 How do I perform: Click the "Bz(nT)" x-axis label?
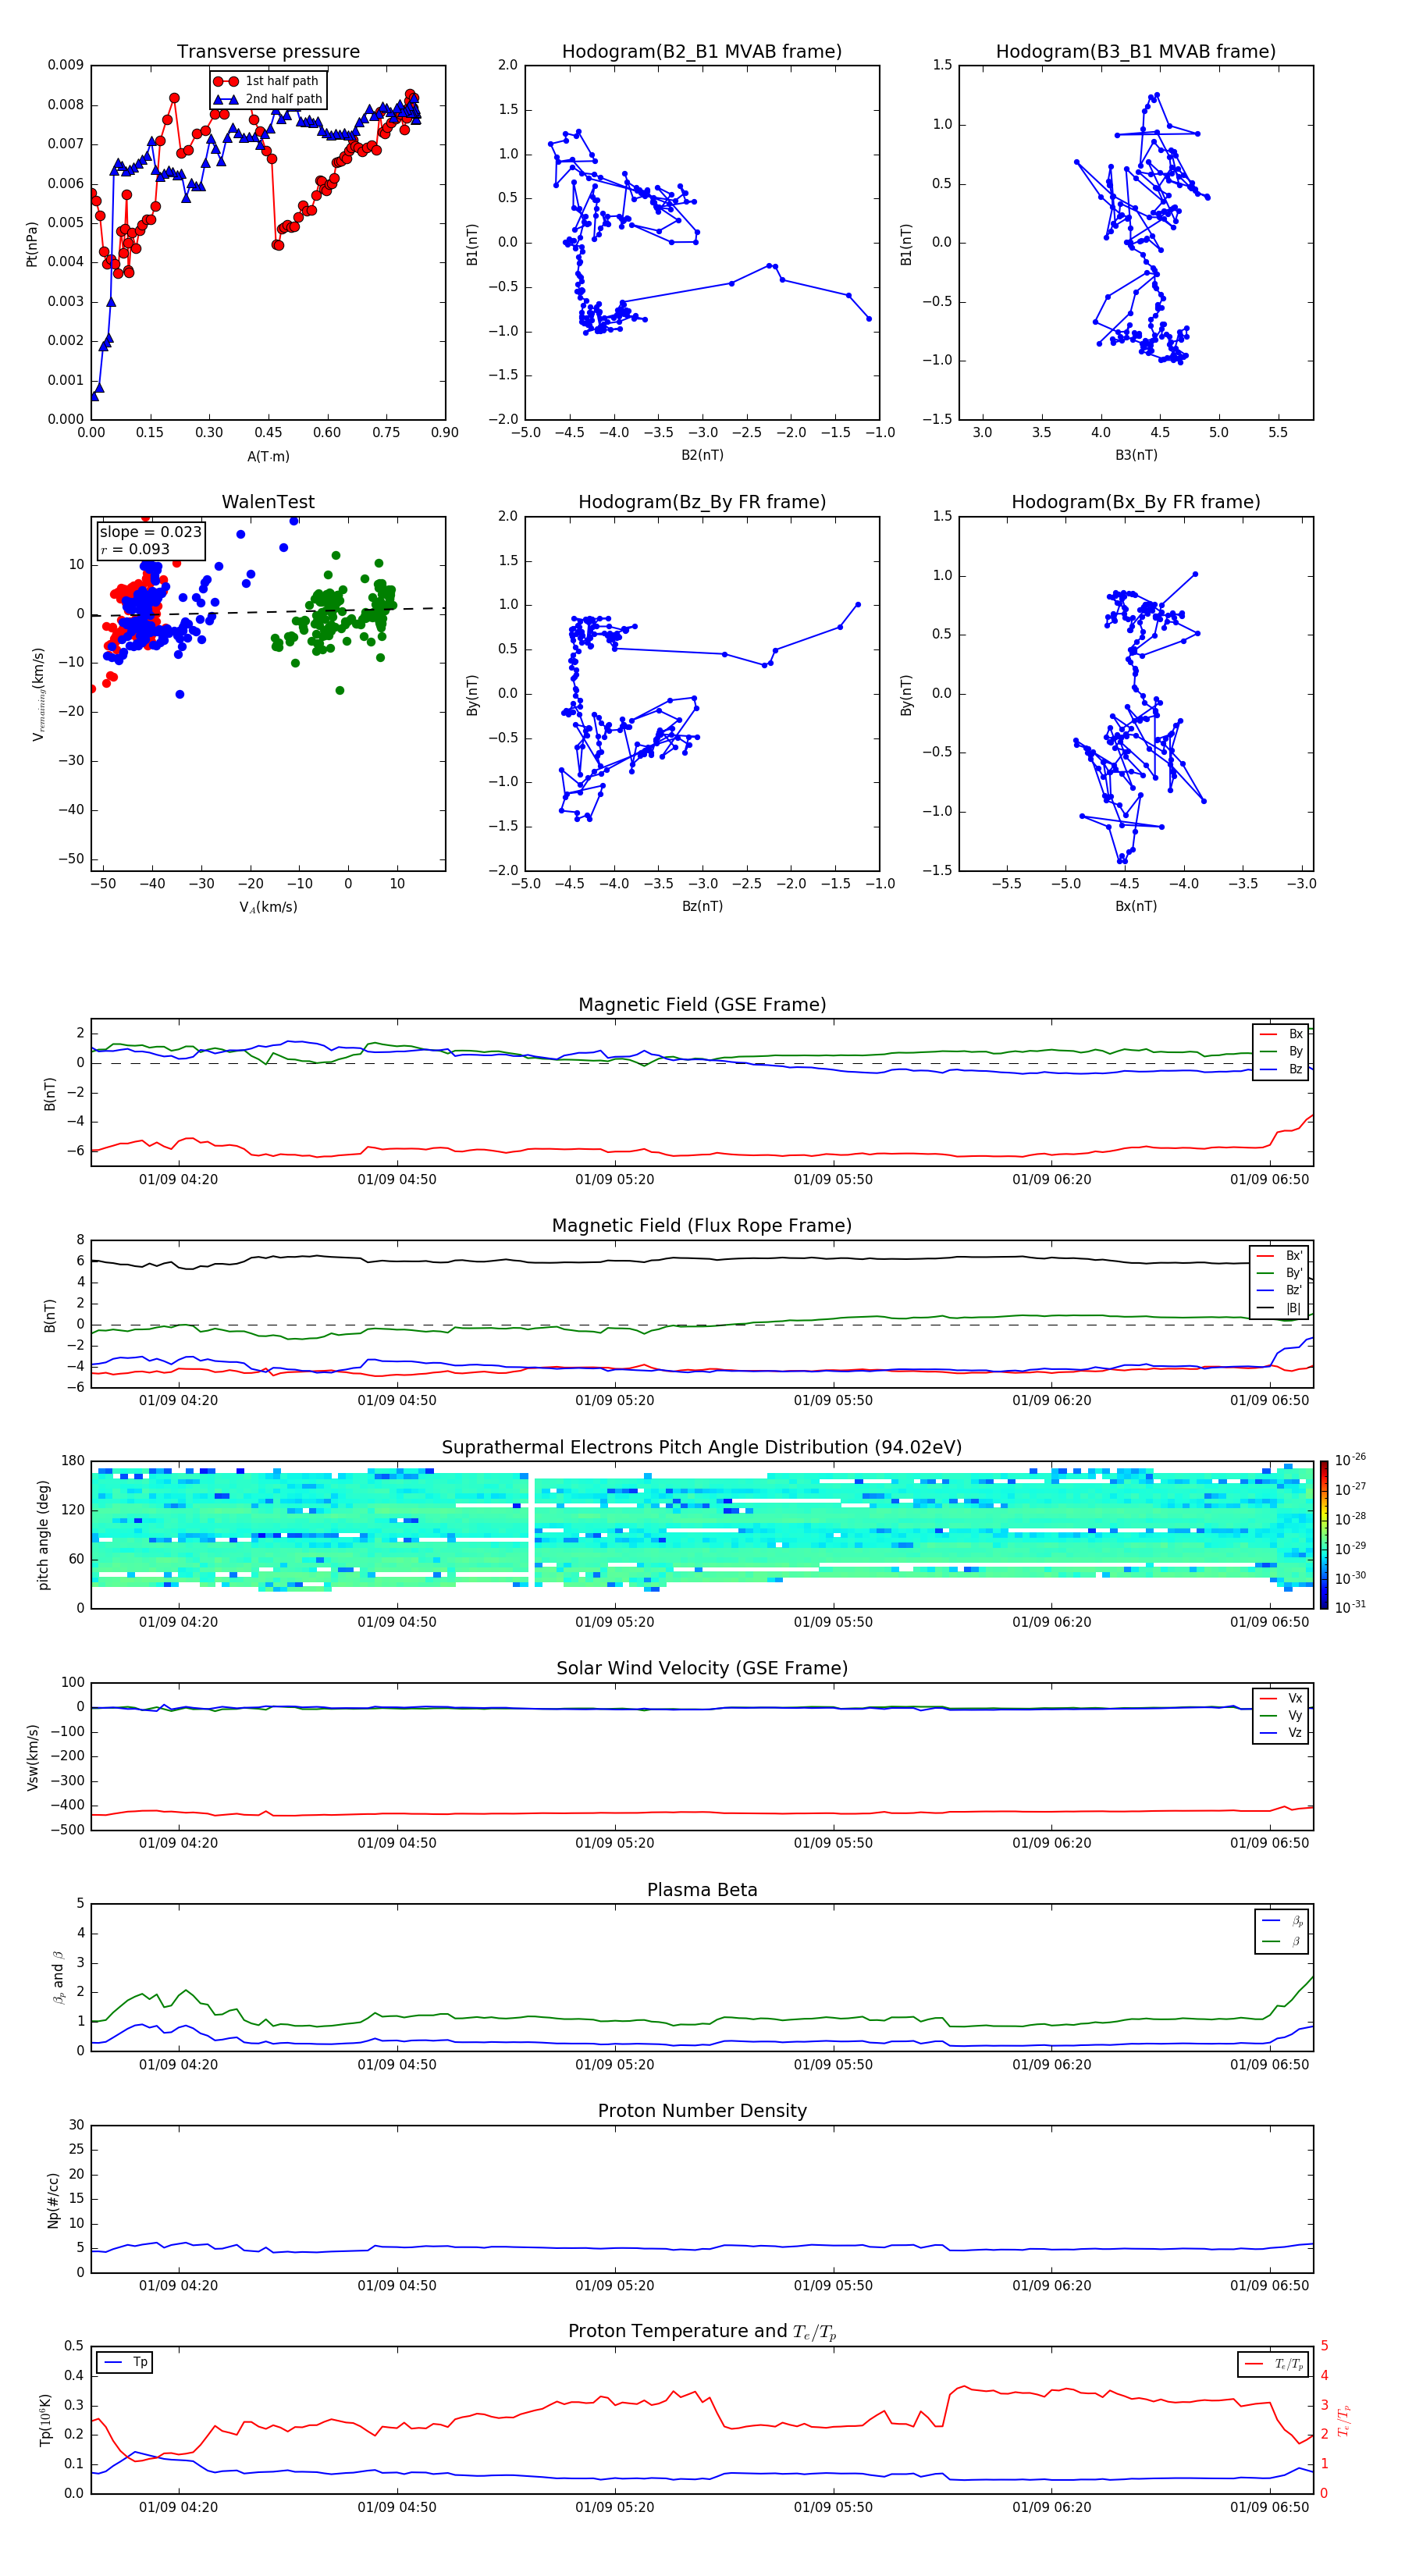click(702, 906)
